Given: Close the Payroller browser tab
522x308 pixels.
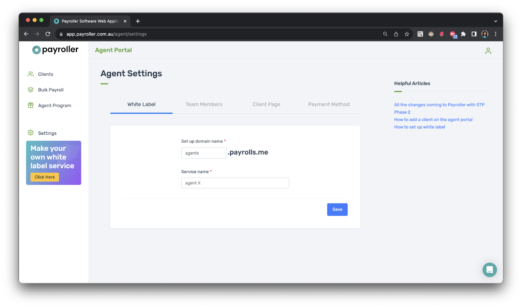Looking at the screenshot, I should pos(125,21).
